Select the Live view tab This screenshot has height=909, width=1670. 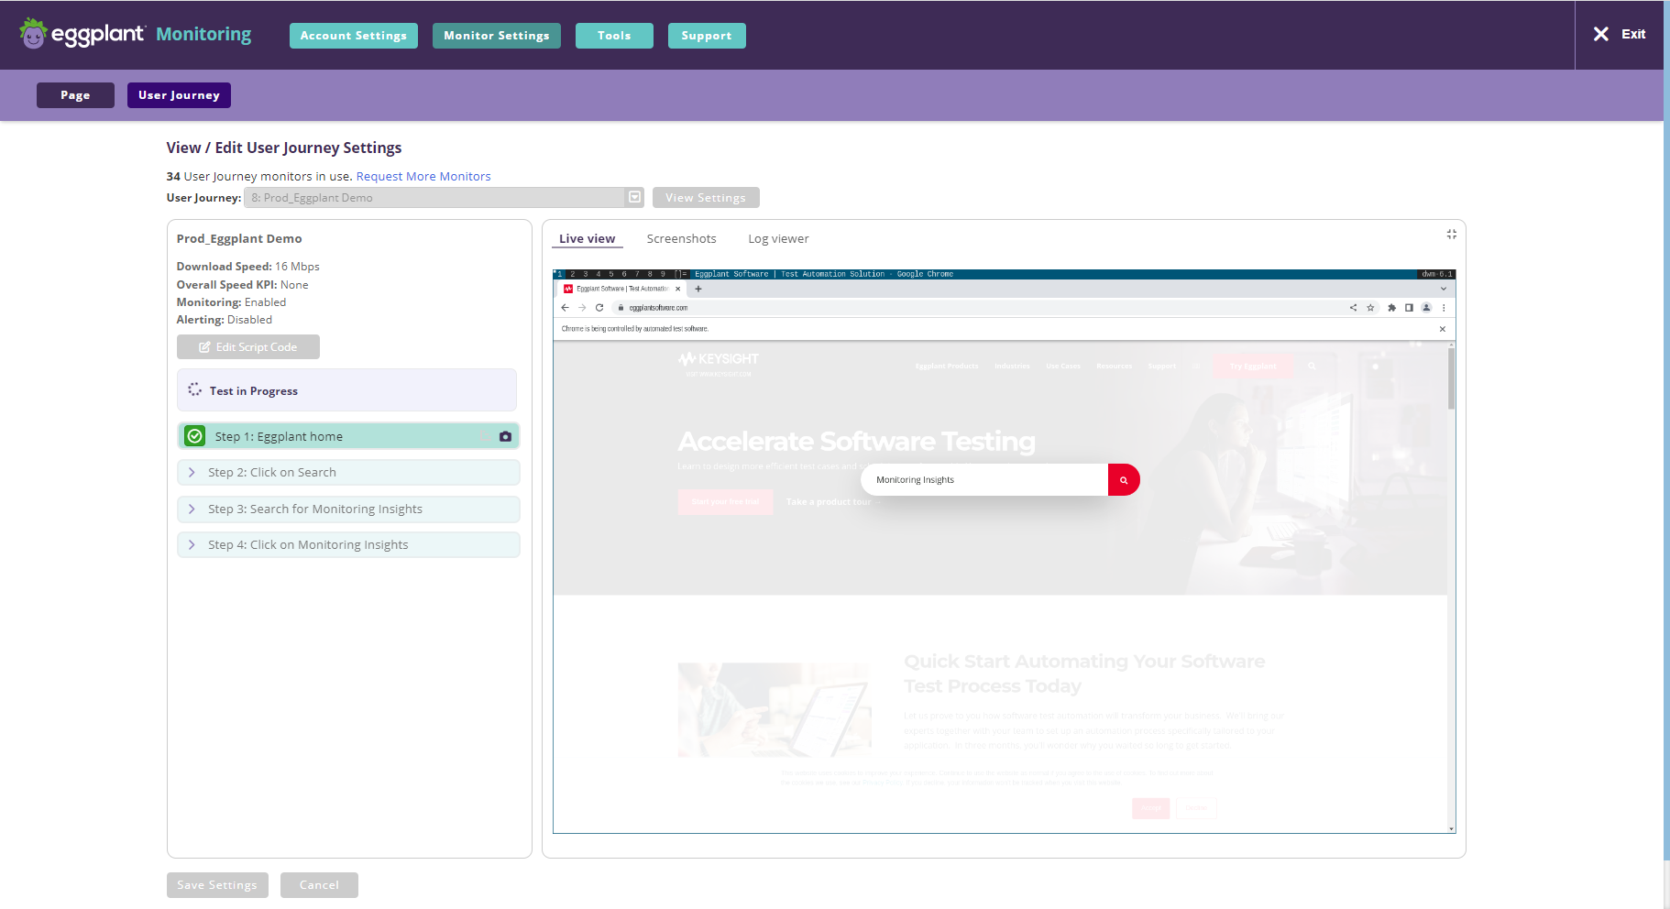tap(588, 238)
